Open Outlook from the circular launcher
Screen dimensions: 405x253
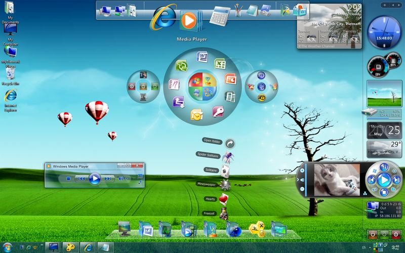coord(196,115)
